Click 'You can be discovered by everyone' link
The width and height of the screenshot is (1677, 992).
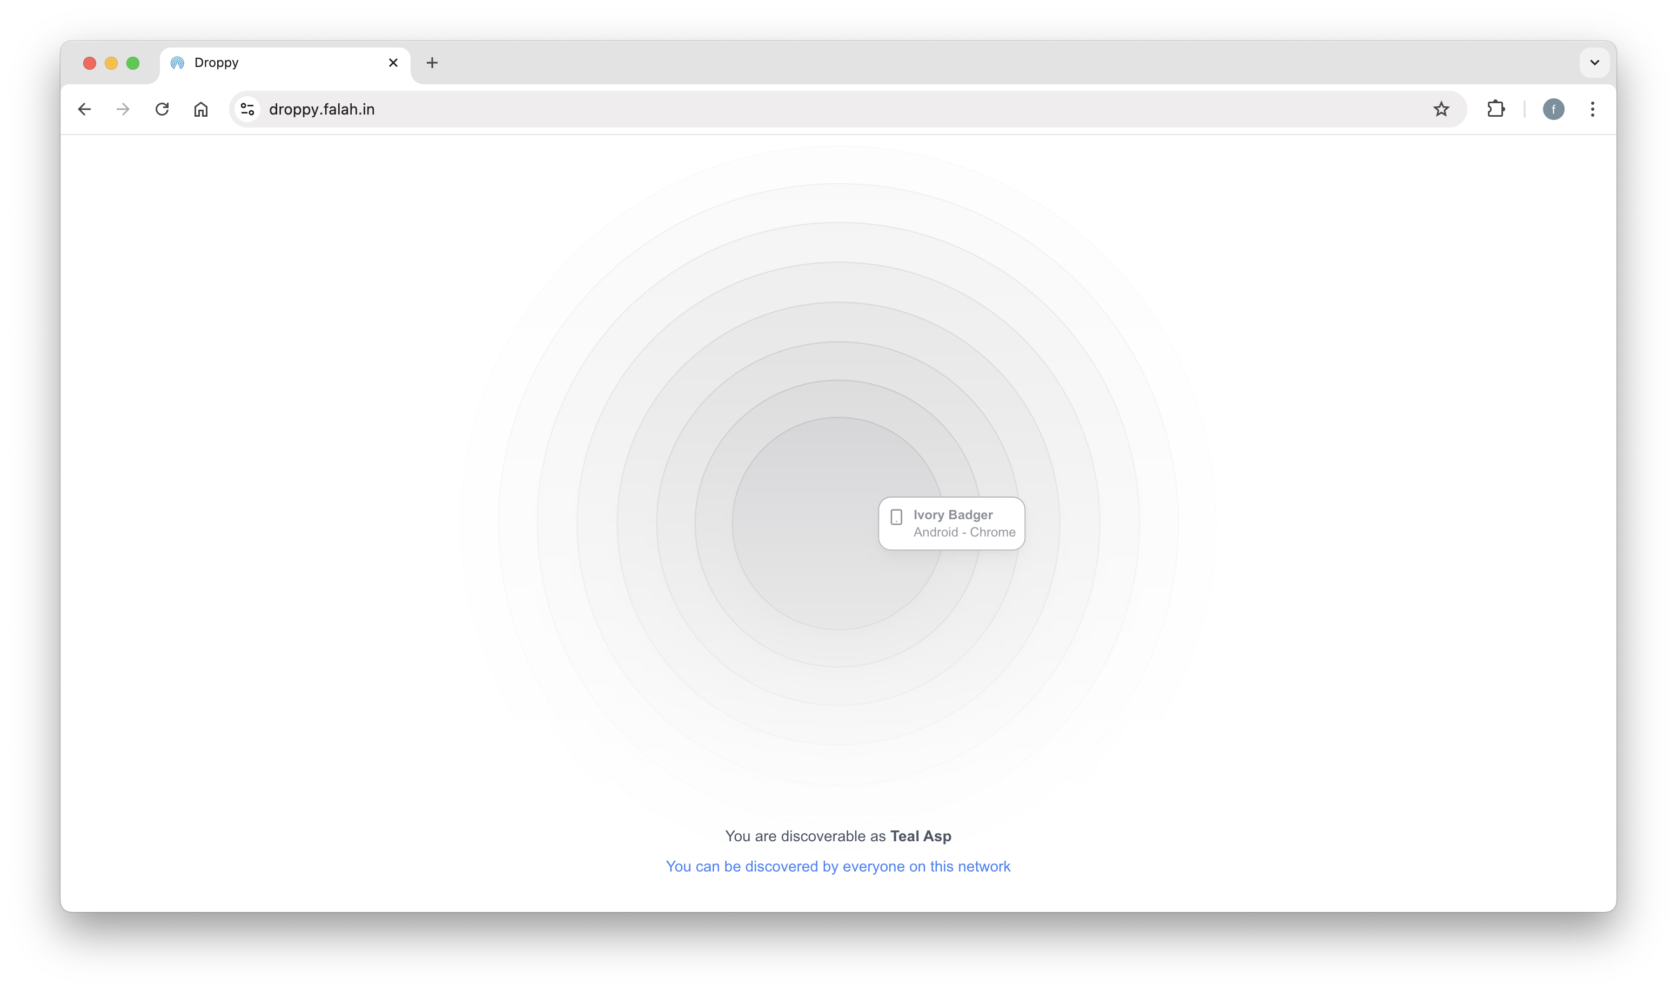(837, 866)
